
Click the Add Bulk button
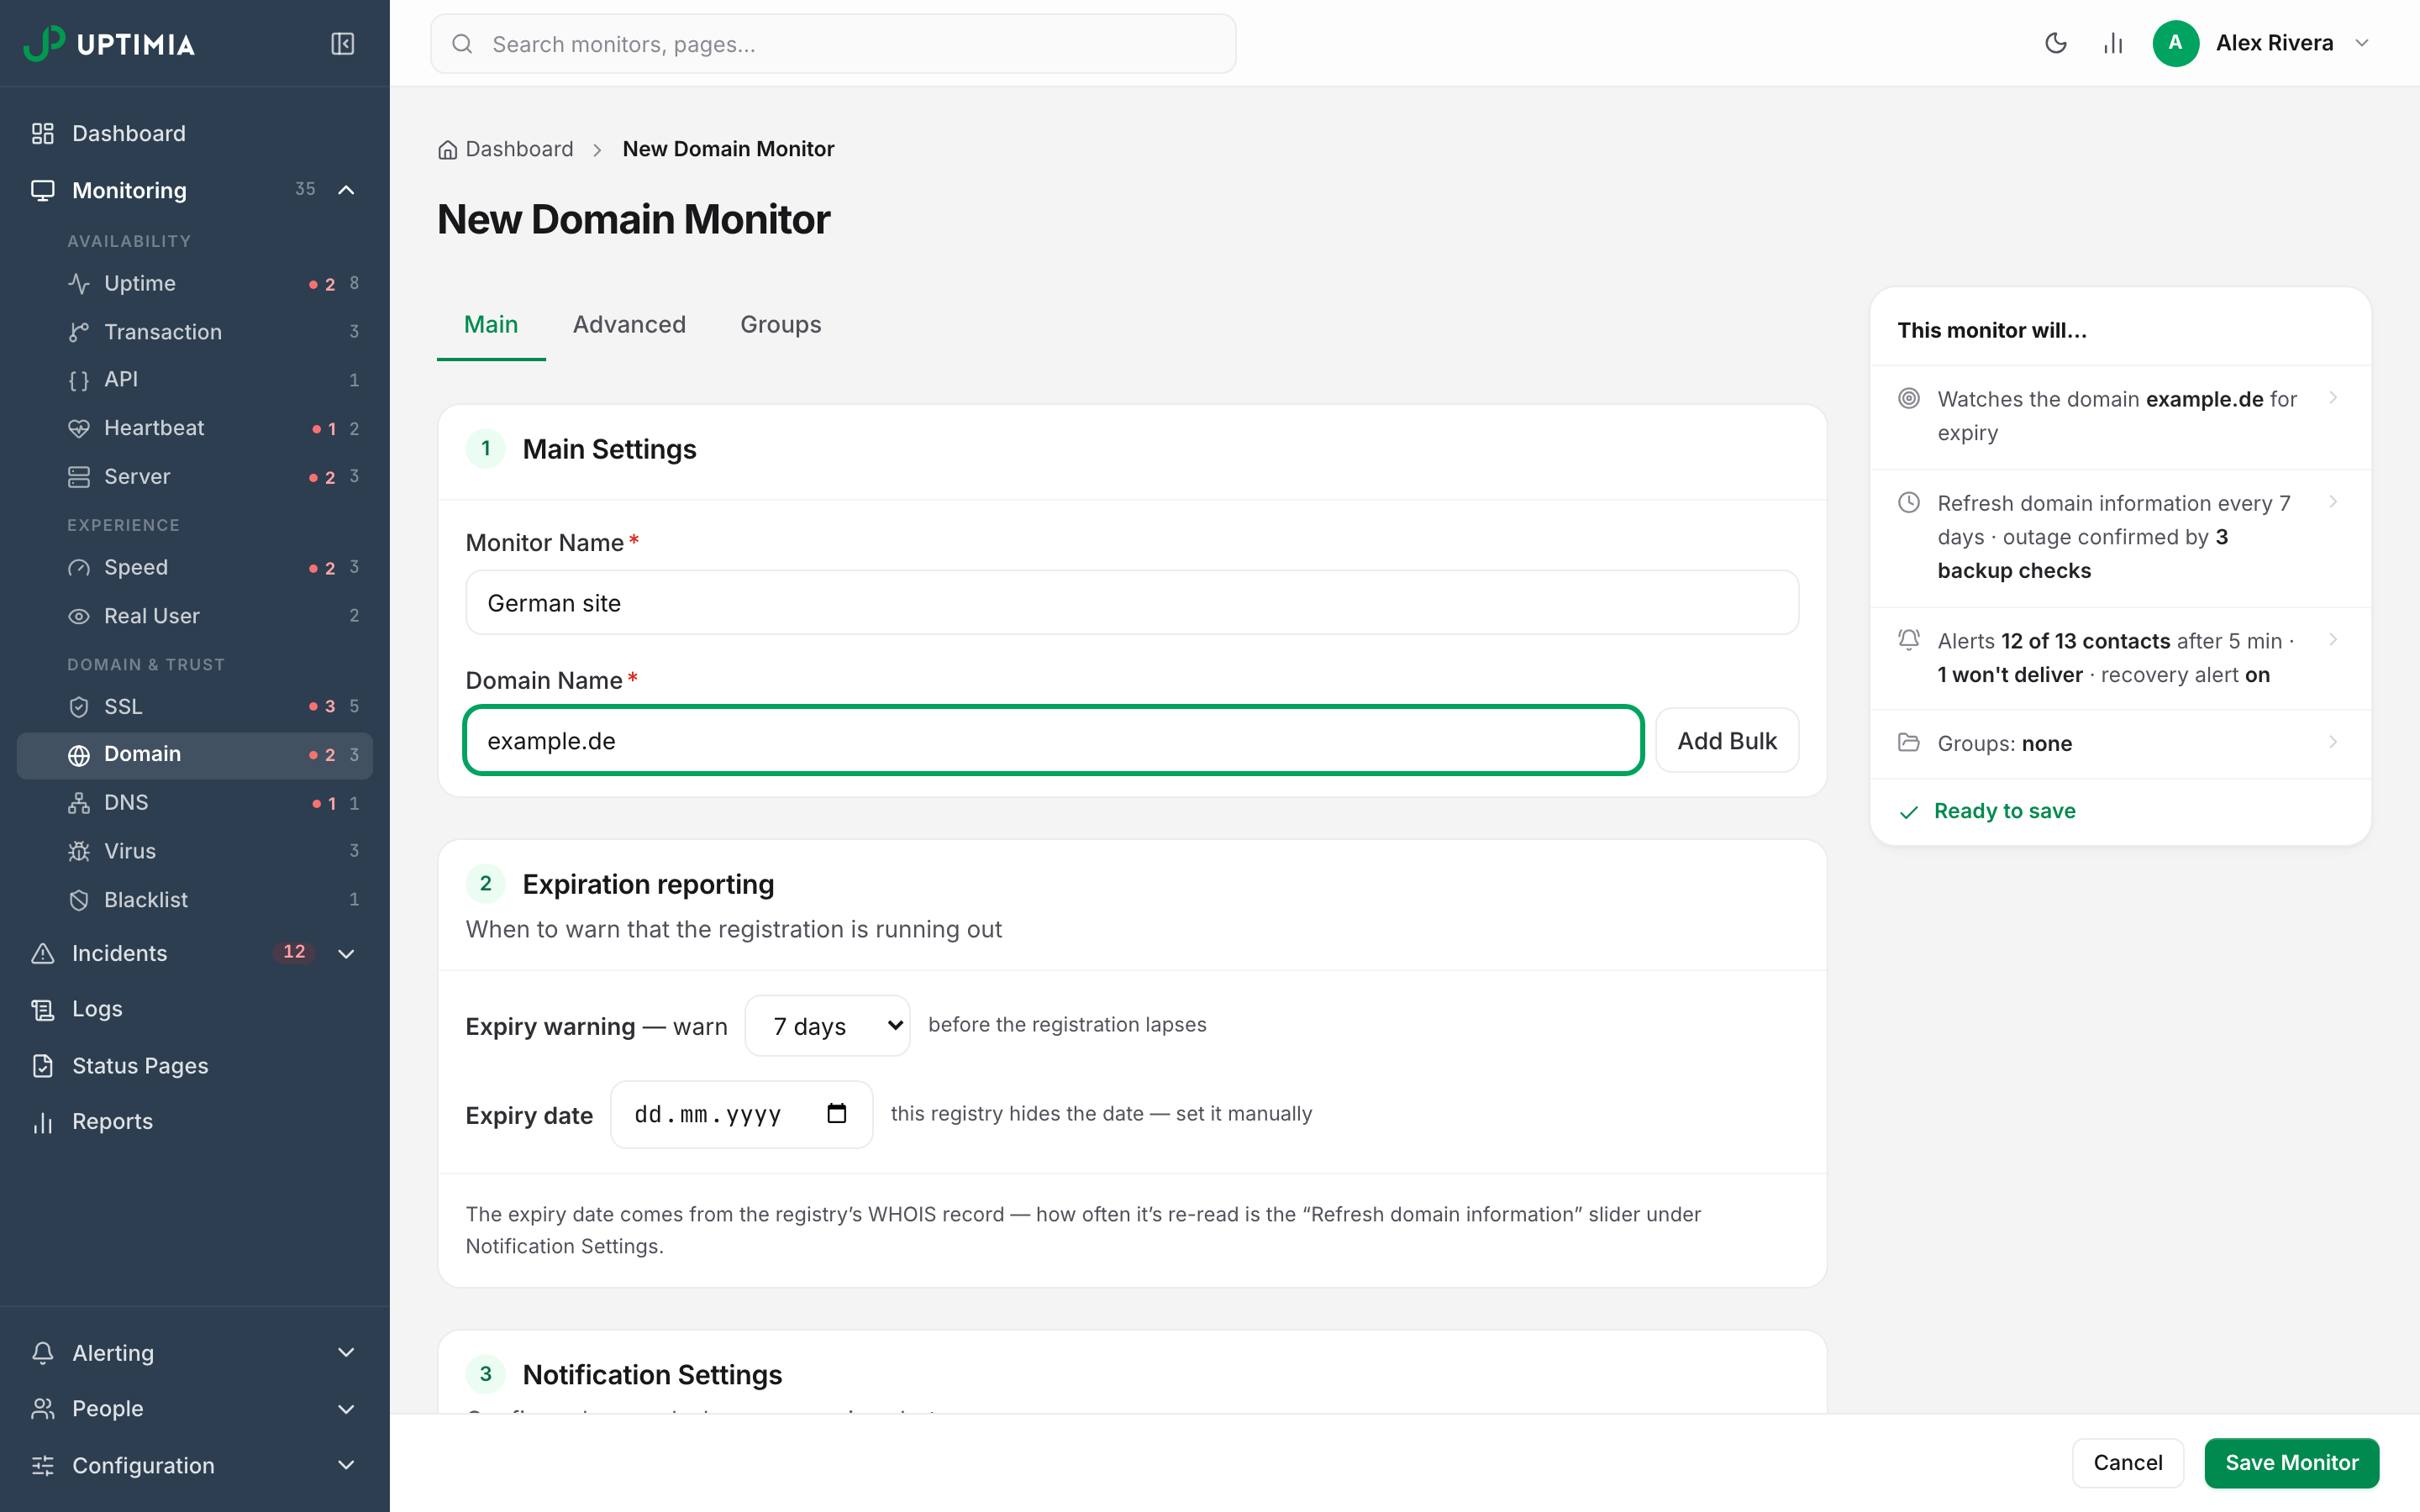(1726, 740)
